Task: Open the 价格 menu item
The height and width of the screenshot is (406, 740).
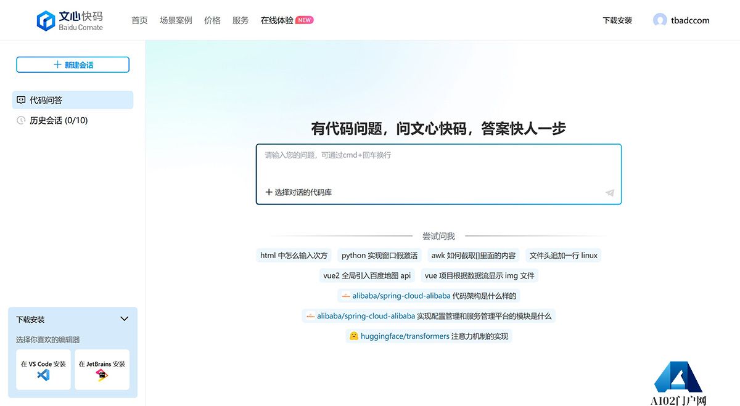Action: click(212, 20)
